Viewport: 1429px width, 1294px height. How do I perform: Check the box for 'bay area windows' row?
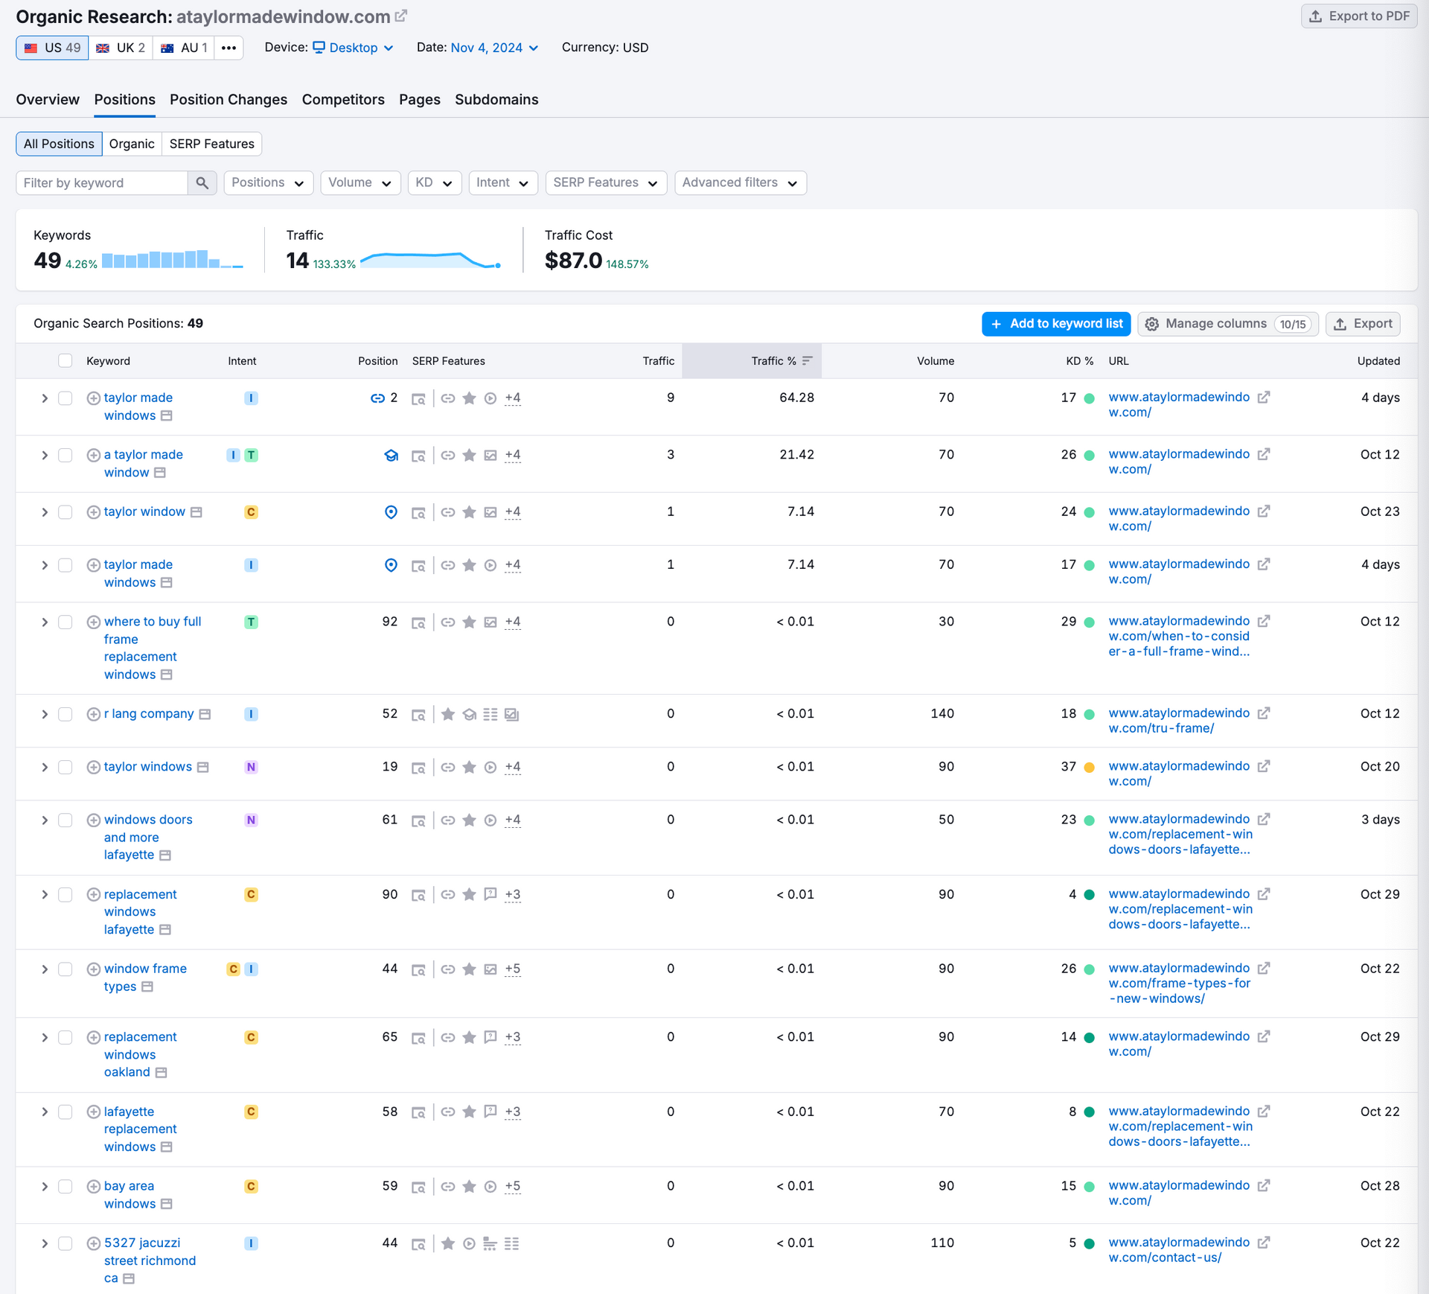pos(65,1187)
